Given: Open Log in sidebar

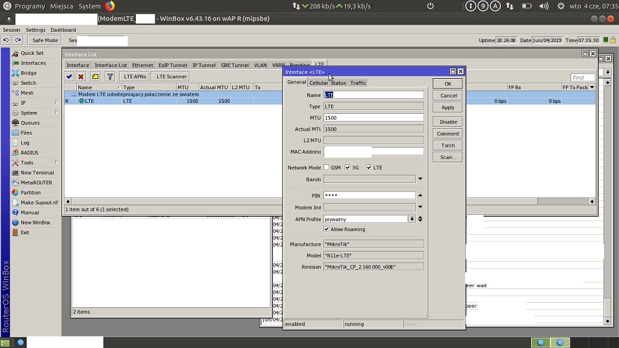Looking at the screenshot, I should (25, 142).
